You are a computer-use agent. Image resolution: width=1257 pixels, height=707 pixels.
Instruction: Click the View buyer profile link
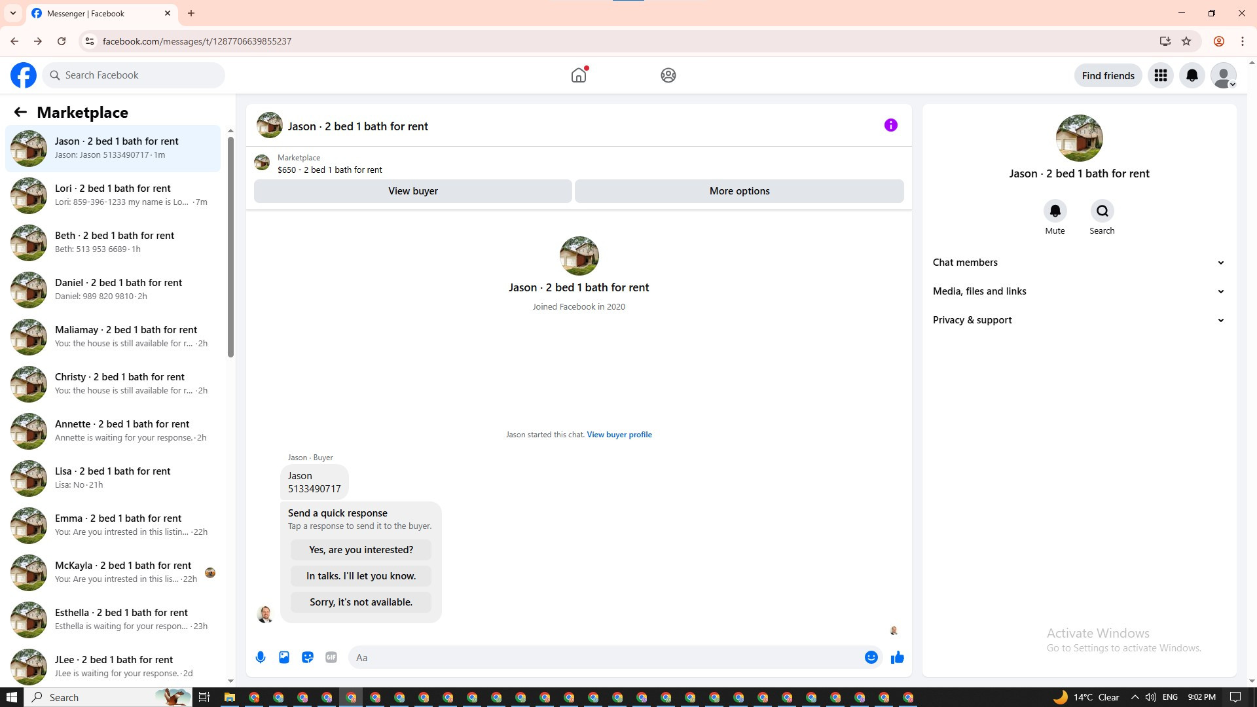(x=619, y=435)
